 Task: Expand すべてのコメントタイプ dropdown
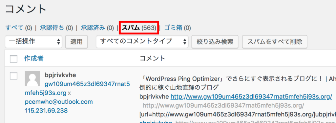tap(142, 42)
